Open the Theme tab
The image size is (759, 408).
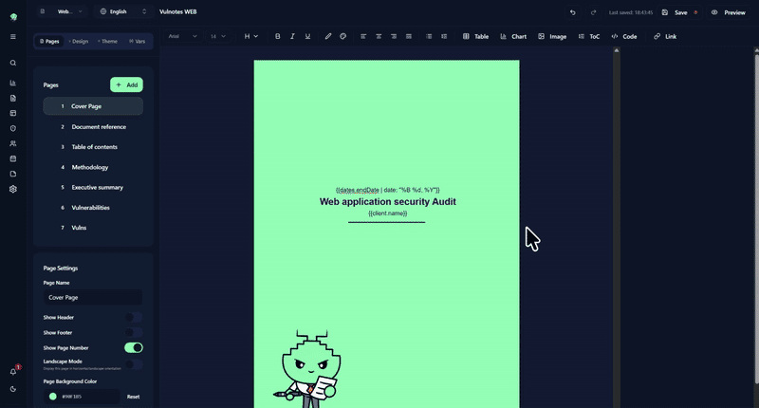click(107, 42)
